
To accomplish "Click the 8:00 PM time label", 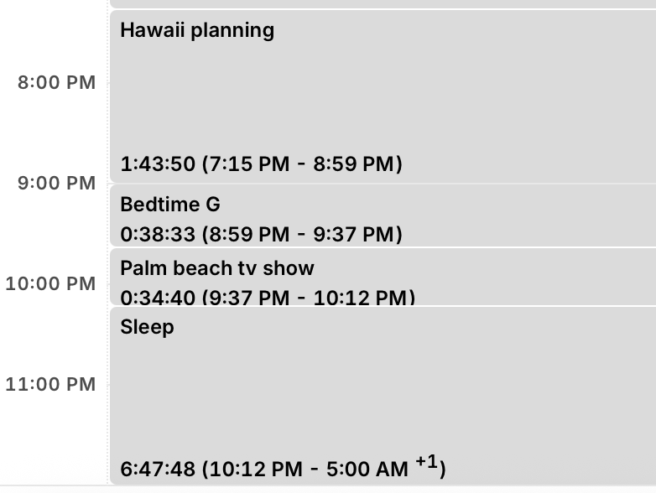I will 57,83.
